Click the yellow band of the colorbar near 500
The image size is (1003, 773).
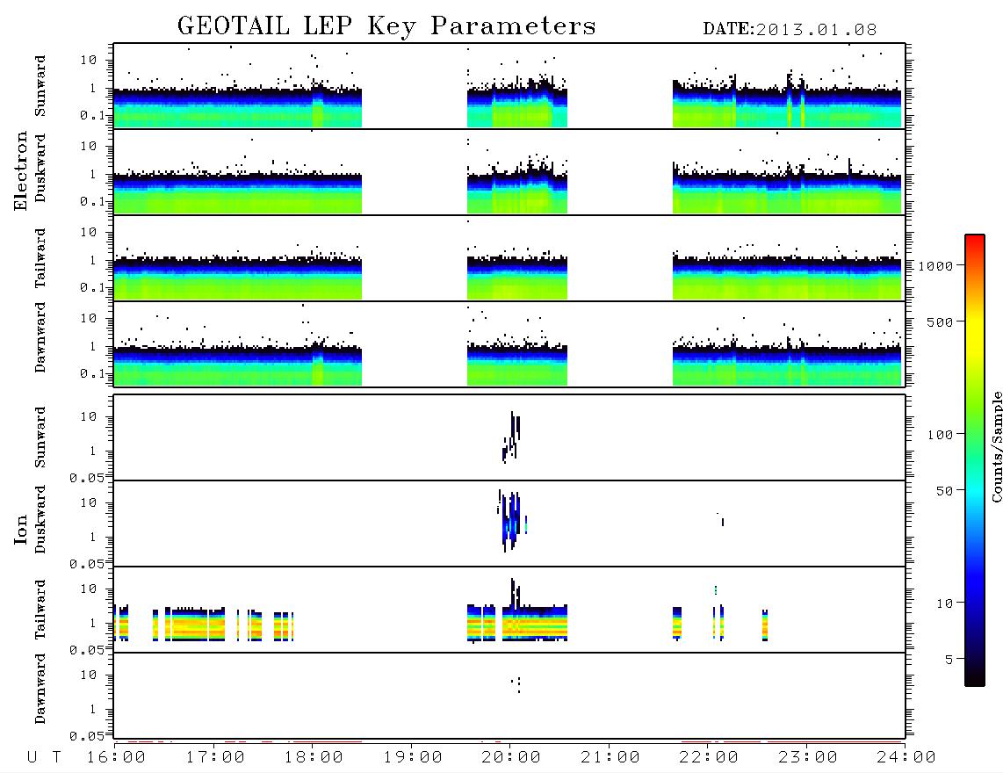tap(975, 323)
